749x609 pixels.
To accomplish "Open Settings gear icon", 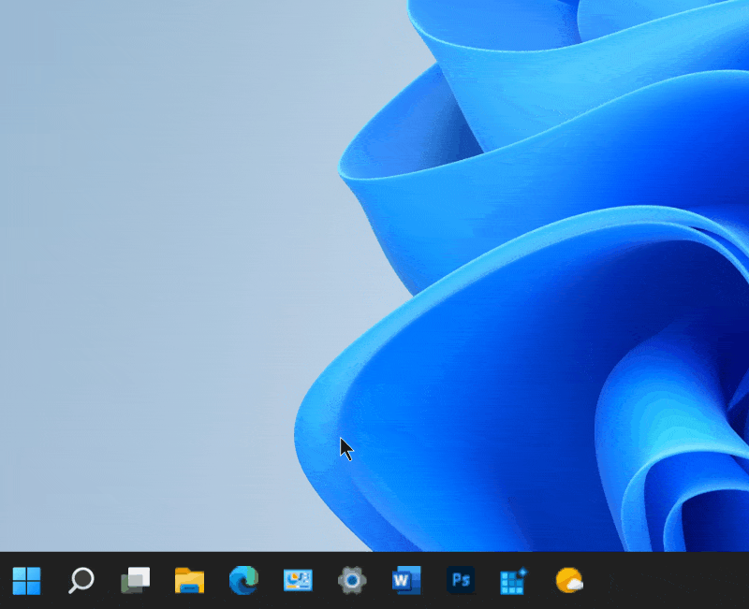I will click(352, 580).
